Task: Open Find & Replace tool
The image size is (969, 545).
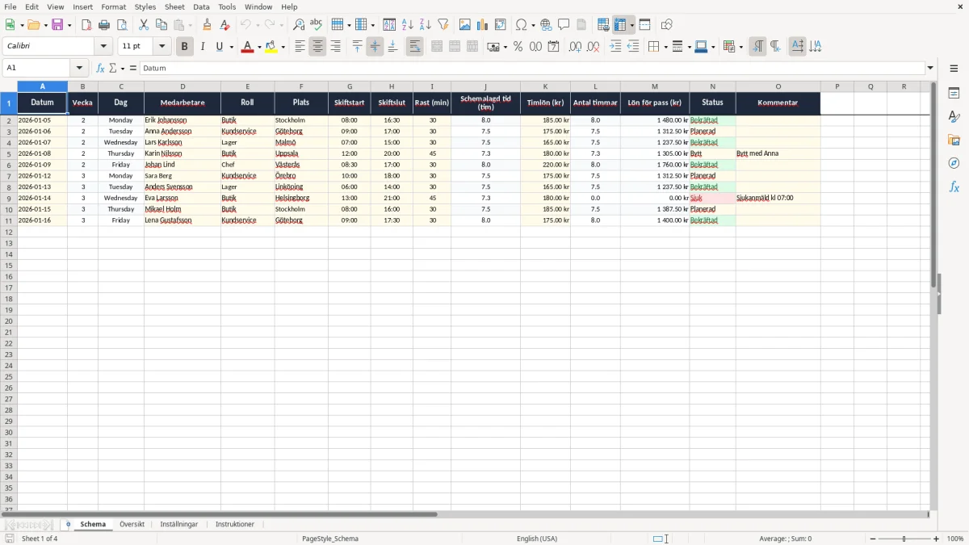Action: (299, 25)
